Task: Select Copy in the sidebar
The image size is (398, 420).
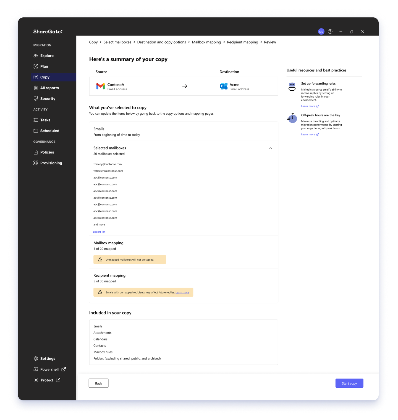Action: pos(54,77)
